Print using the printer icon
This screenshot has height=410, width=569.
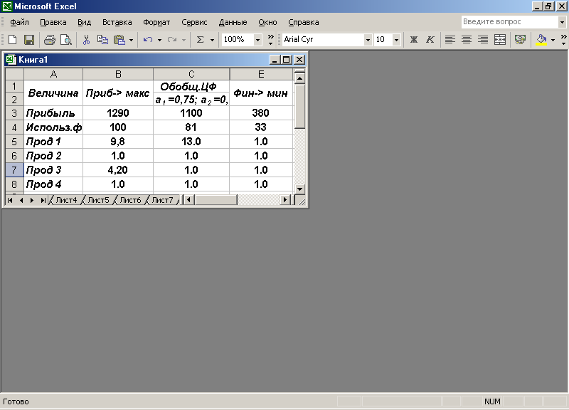point(50,40)
